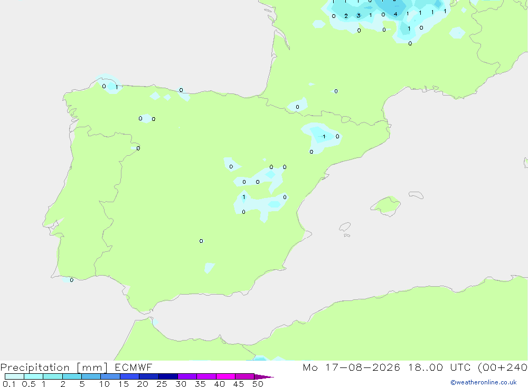Pick the 1–2 mm legend color box
The width and height of the screenshot is (528, 387).
pos(53,376)
